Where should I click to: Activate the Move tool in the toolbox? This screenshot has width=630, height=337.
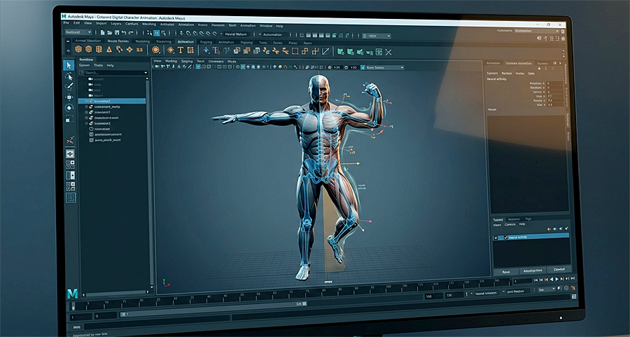tap(69, 97)
